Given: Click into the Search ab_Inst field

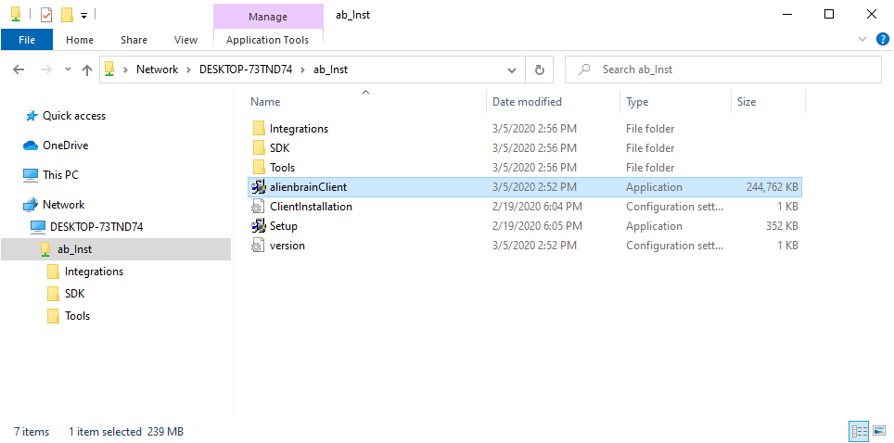Looking at the screenshot, I should [733, 70].
